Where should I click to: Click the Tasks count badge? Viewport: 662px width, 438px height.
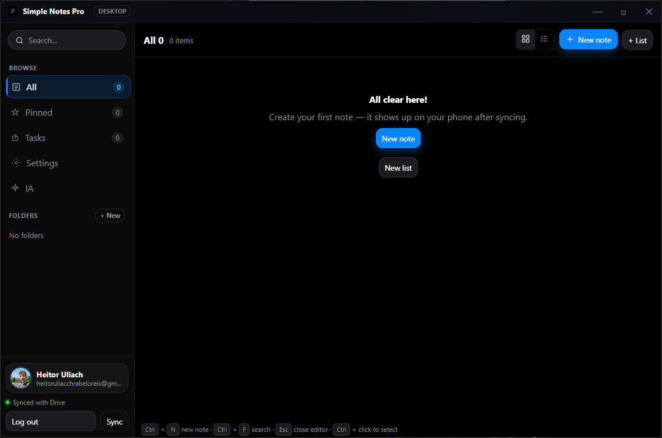click(x=117, y=138)
